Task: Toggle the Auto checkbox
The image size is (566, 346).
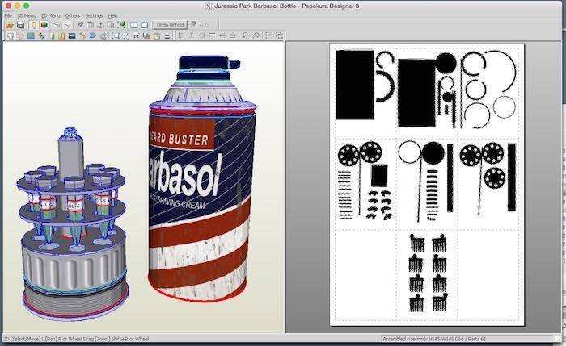Action: coord(194,24)
